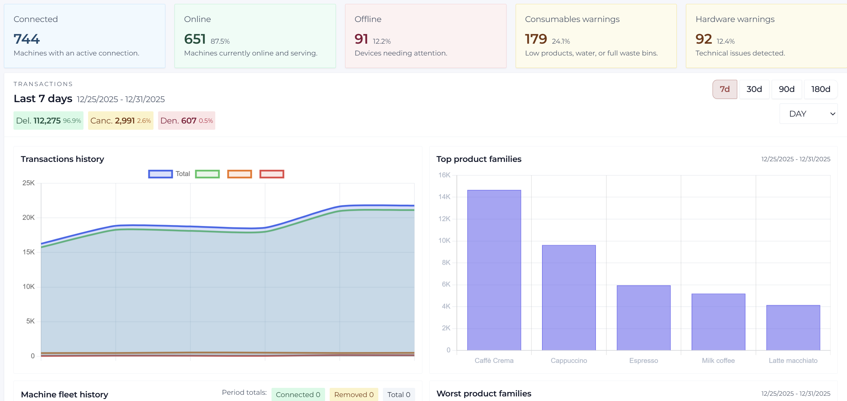Click the Cappuccino bar in chart

569,297
